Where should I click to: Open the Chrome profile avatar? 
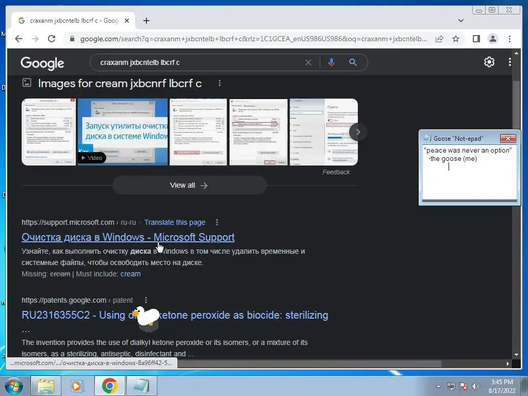click(x=492, y=39)
